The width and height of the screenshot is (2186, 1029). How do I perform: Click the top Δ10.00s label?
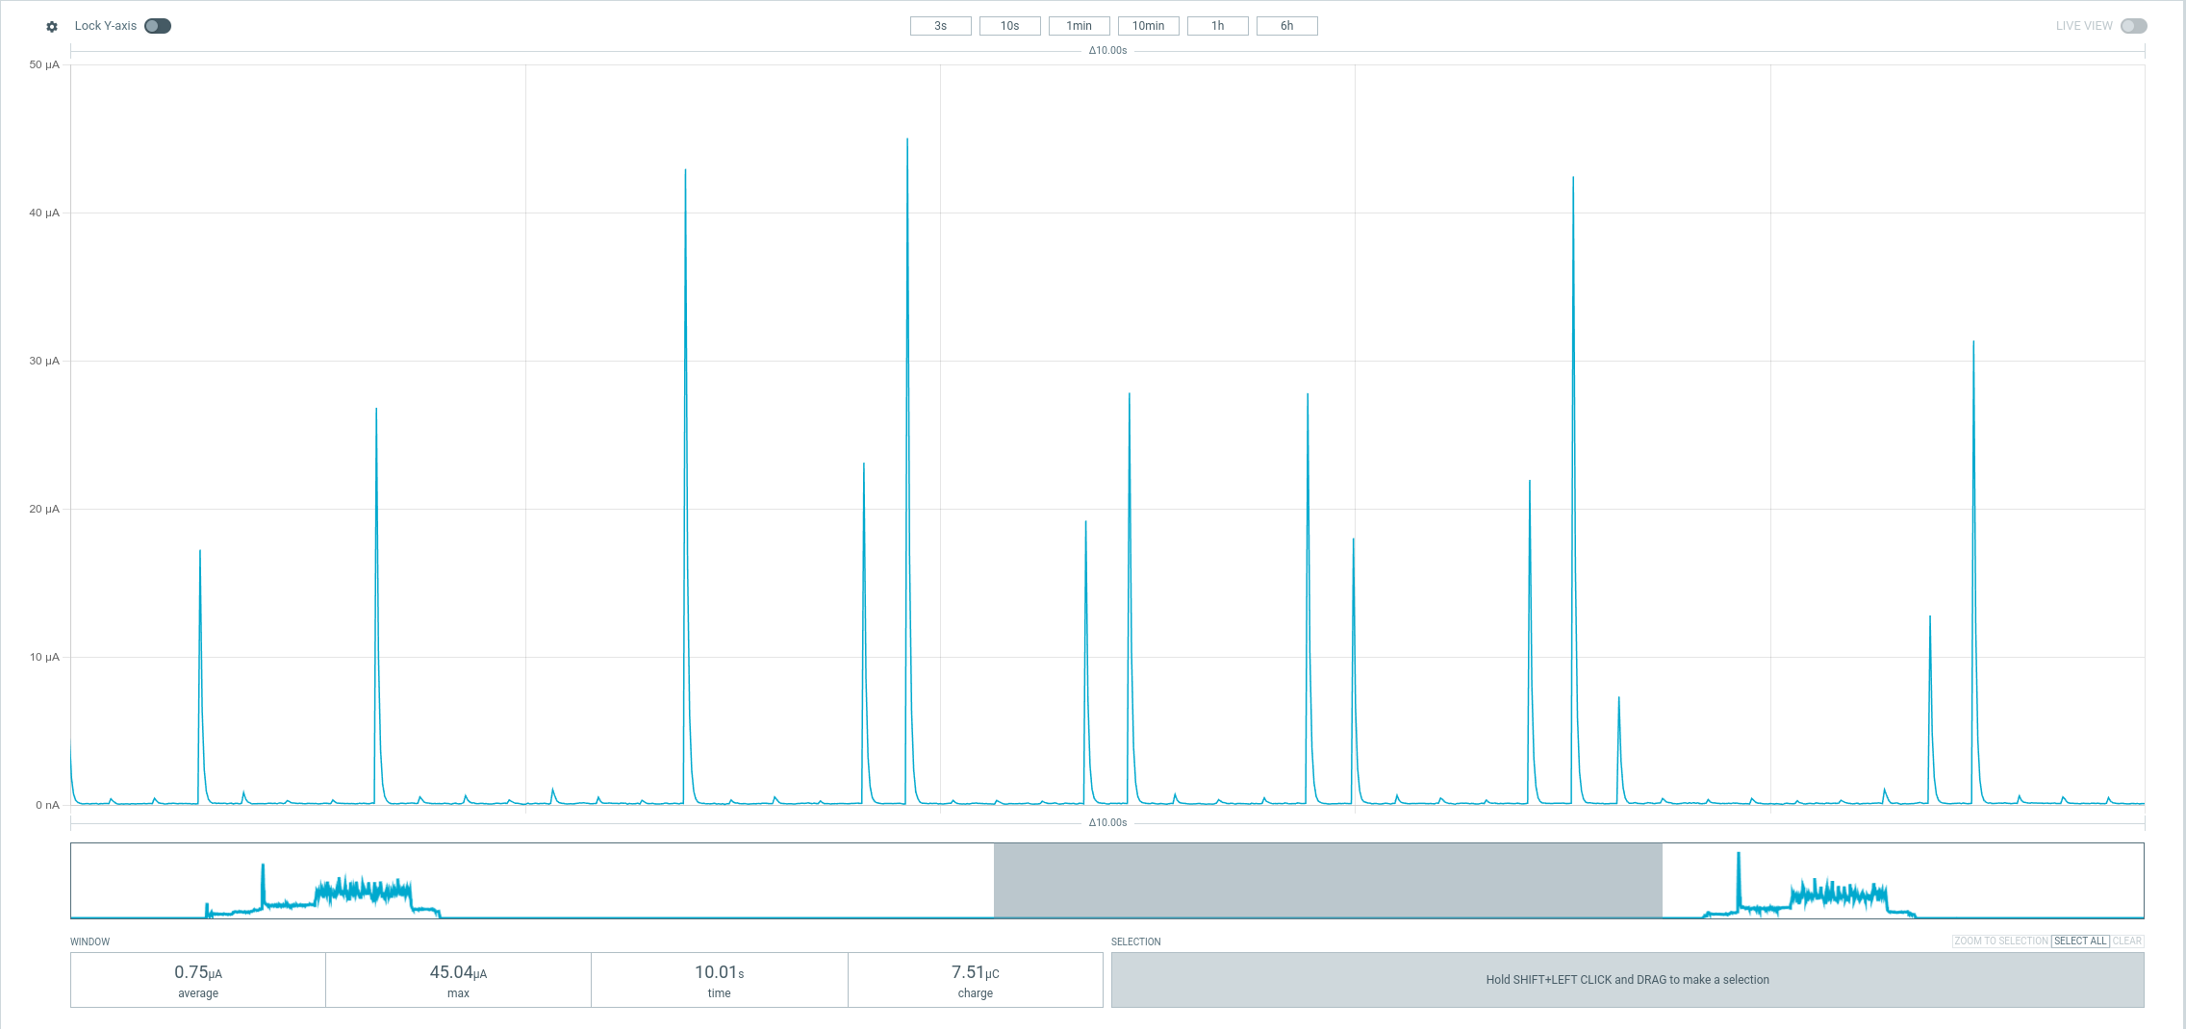[1107, 50]
